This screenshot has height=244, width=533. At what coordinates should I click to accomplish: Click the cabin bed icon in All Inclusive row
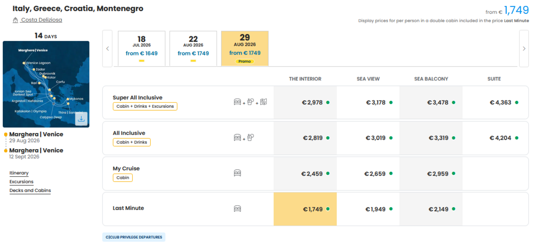click(237, 138)
